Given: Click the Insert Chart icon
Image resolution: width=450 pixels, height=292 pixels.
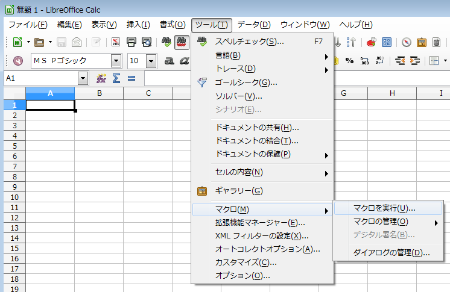Looking at the screenshot, I should (x=372, y=42).
